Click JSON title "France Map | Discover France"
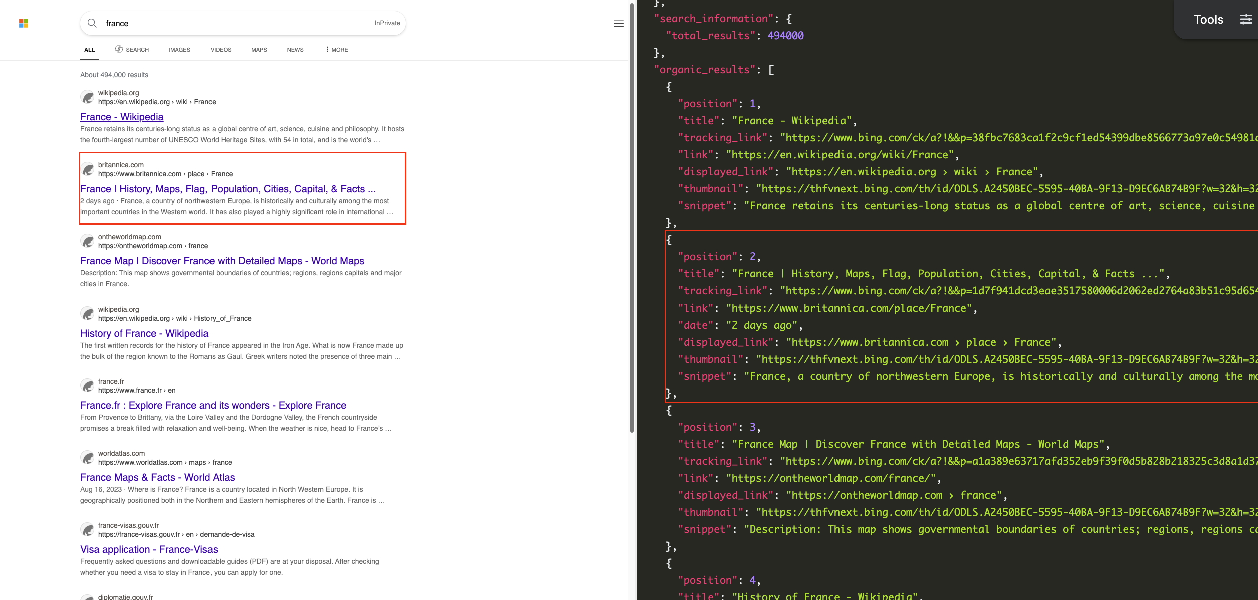Viewport: 1258px width, 600px height. (918, 444)
